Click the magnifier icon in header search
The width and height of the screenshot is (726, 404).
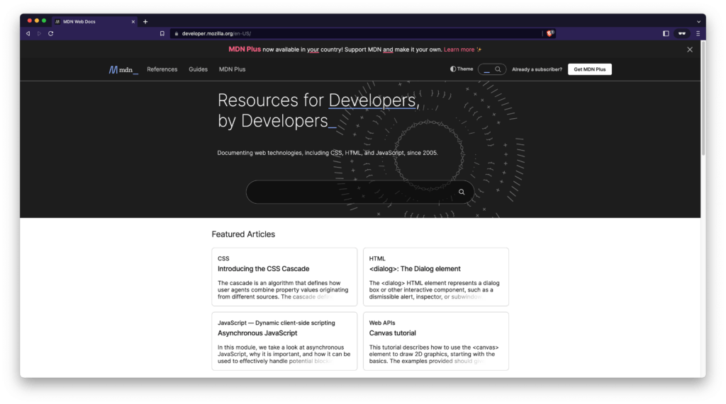[x=498, y=69]
